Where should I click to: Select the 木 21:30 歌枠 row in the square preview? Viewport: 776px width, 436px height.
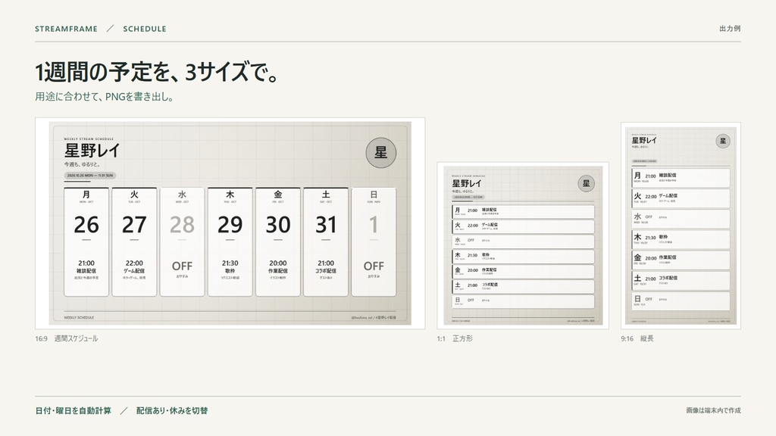click(x=523, y=257)
